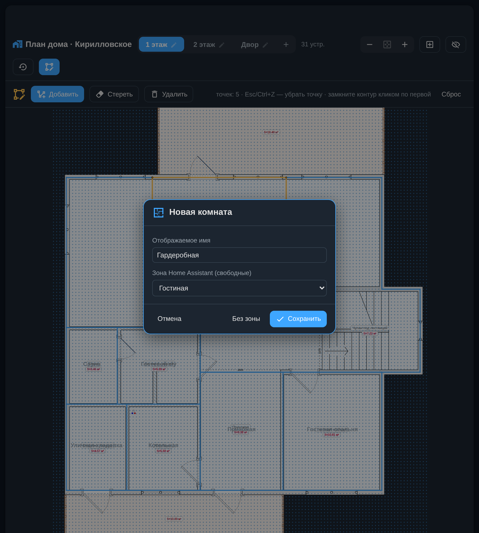
Task: Click the orange polygon edit icon
Action: point(19,94)
